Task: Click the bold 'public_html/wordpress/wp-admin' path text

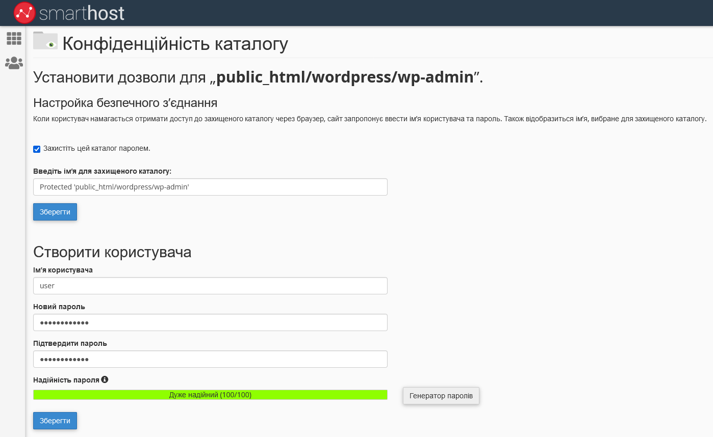Action: [x=345, y=77]
